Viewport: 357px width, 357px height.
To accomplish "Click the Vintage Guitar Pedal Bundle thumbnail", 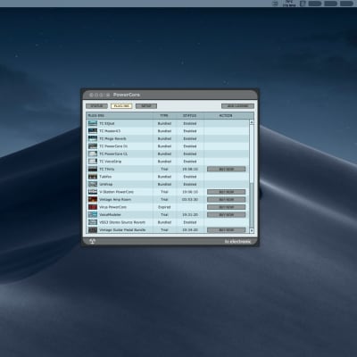I will point(93,230).
